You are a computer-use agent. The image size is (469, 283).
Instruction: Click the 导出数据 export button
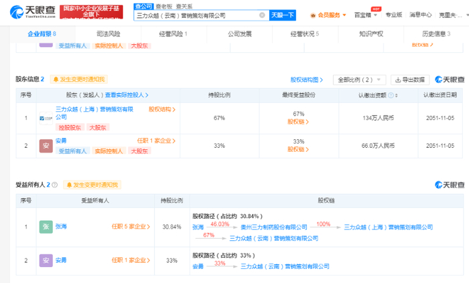410,80
